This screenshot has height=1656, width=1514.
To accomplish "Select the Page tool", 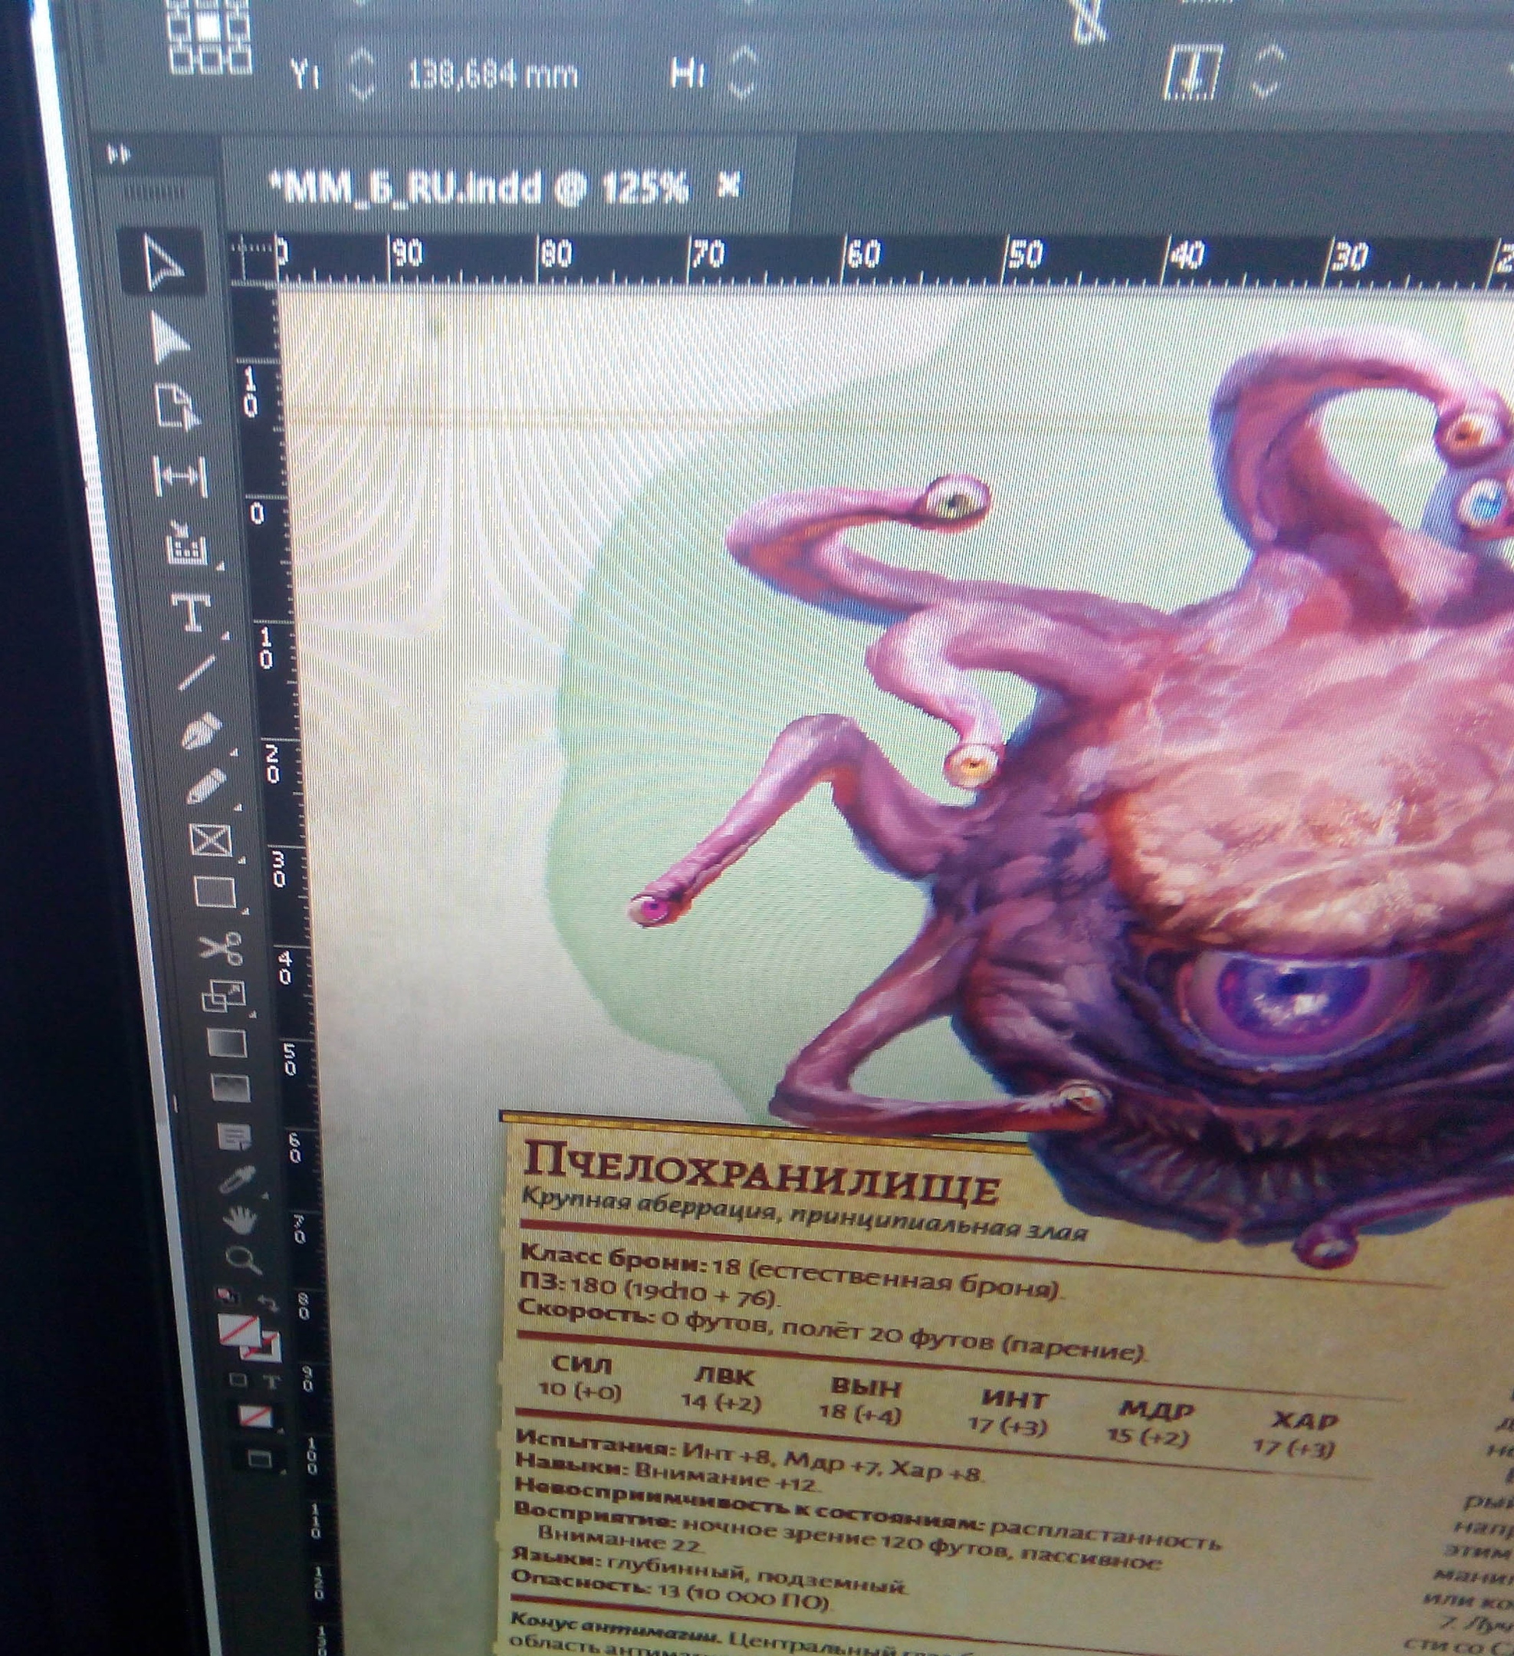I will 177,408.
